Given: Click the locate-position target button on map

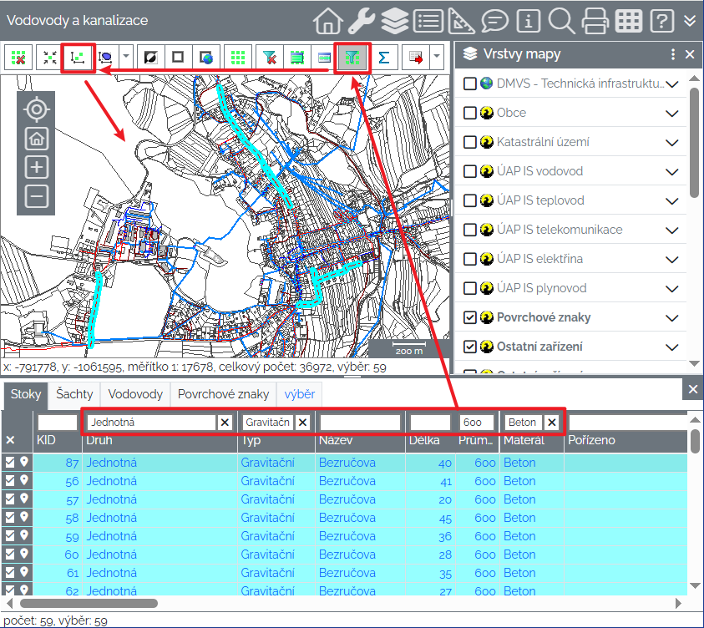Looking at the screenshot, I should (36, 109).
